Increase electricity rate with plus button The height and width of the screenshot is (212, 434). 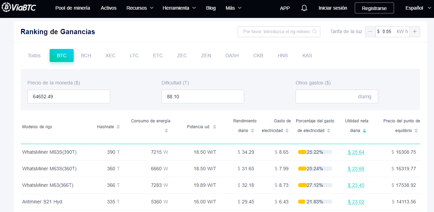pyautogui.click(x=415, y=32)
